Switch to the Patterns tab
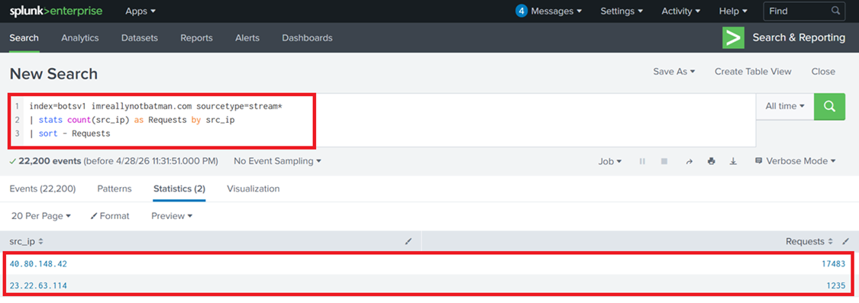 (115, 189)
